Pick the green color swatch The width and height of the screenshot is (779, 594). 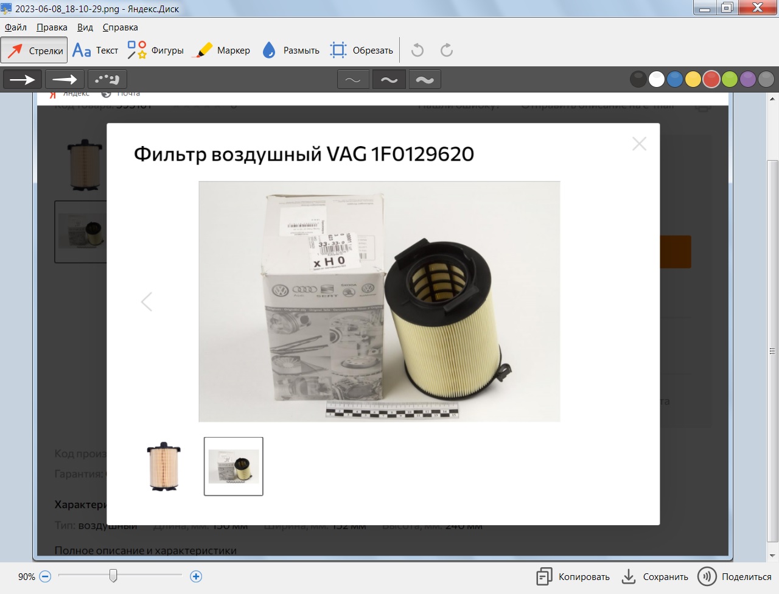point(730,79)
